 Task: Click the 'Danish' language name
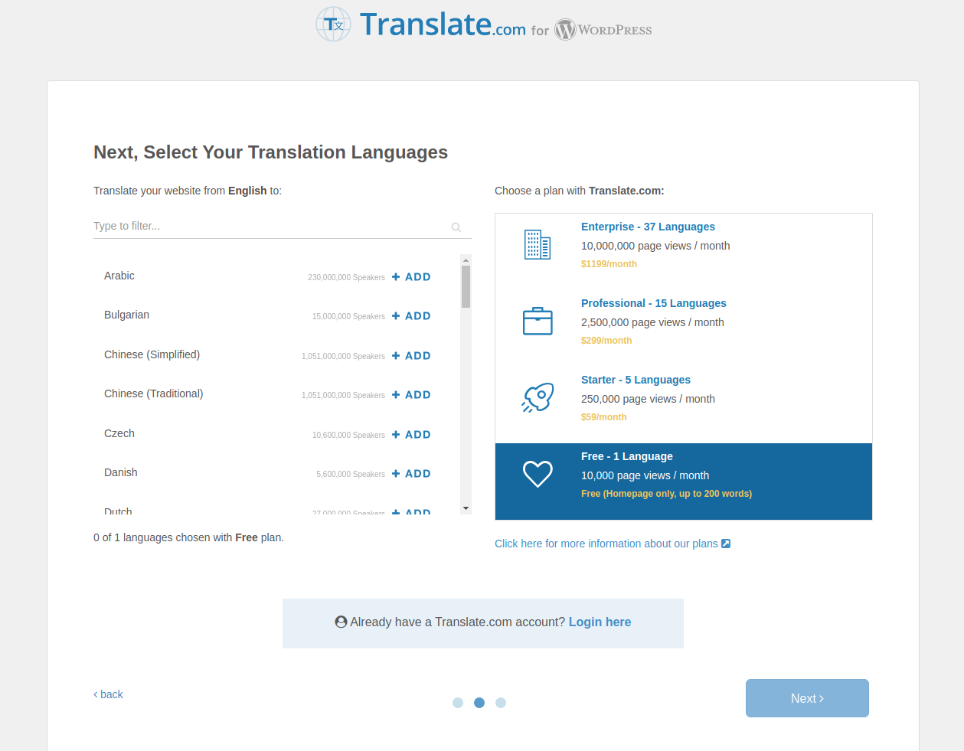click(x=121, y=472)
